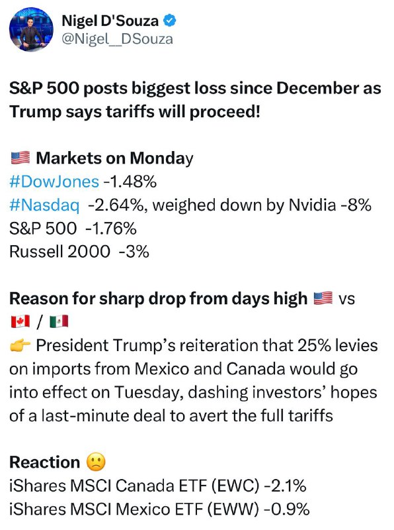Select the Mexico flag emoji

coord(59,321)
